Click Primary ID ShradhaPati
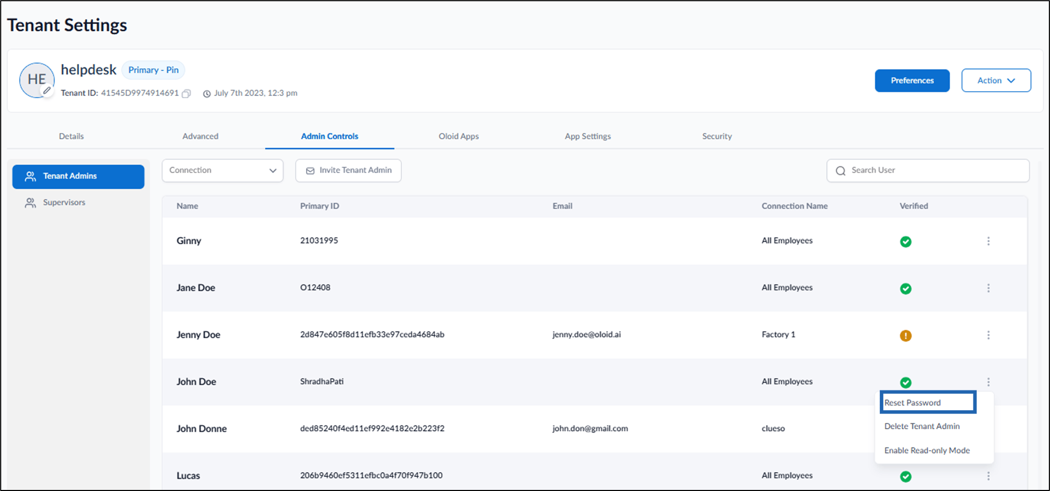 point(322,381)
